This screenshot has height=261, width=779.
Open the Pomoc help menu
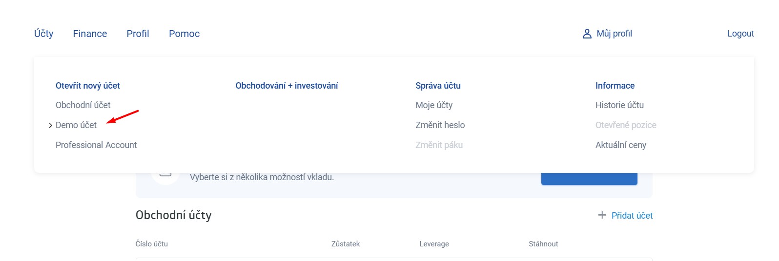[x=184, y=34]
